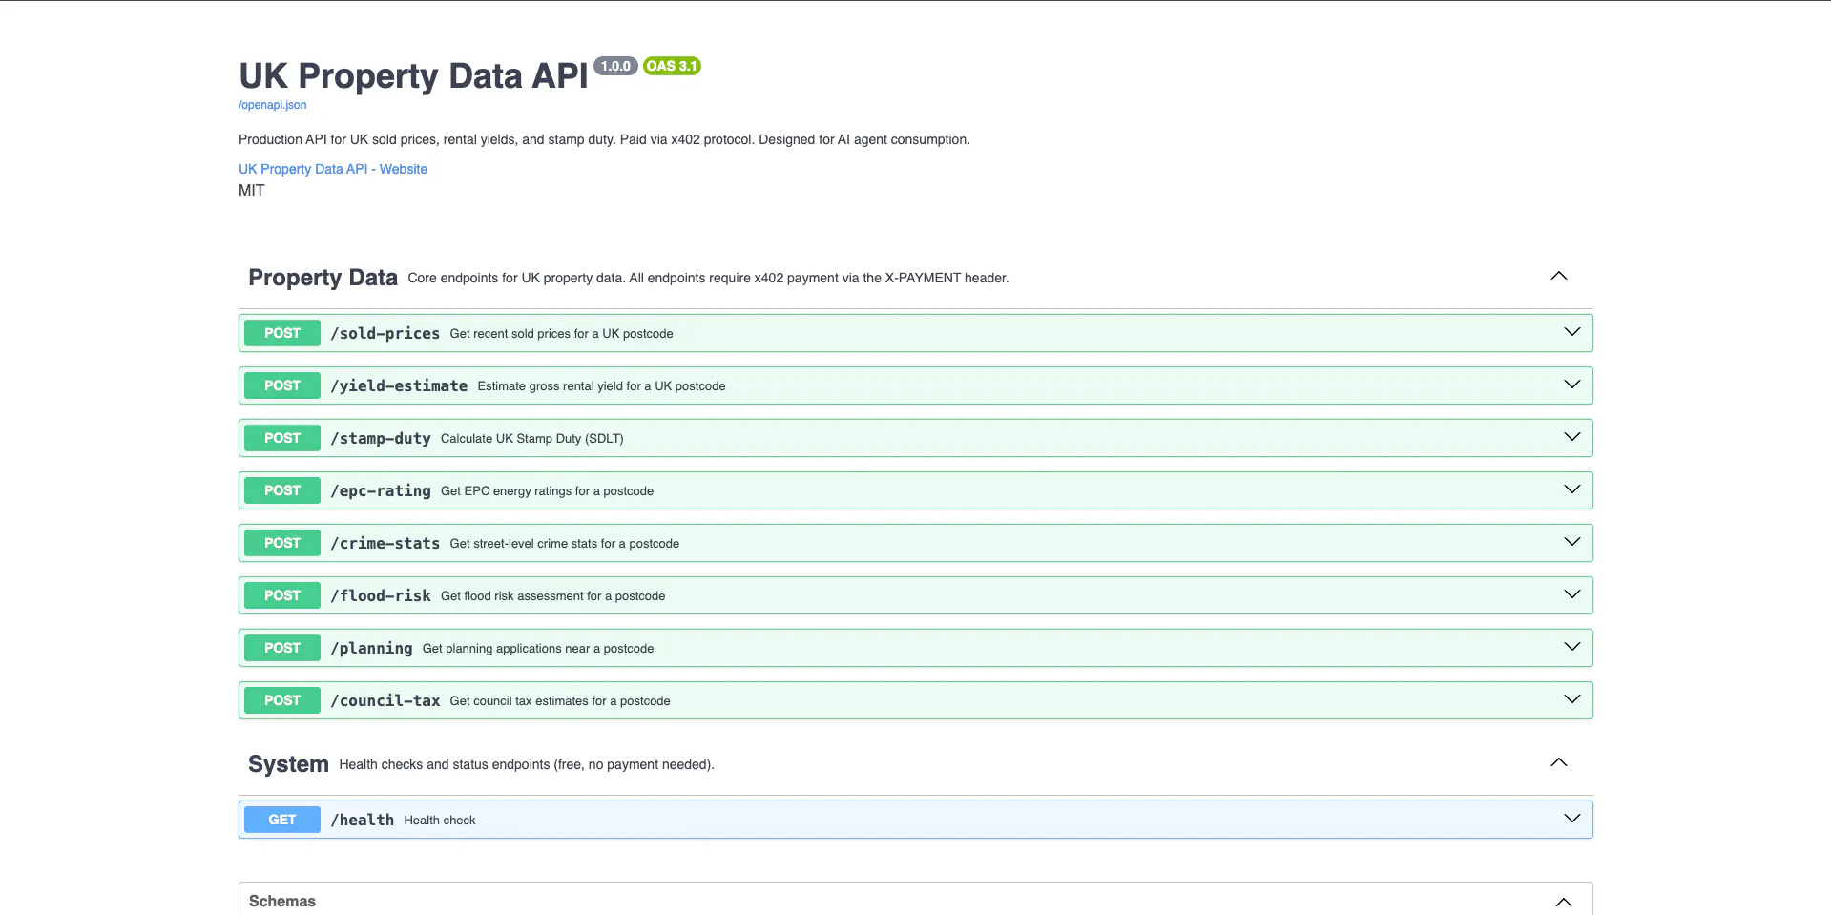The height and width of the screenshot is (915, 1831).
Task: Click 'Get street-level crime stats for a postcode'
Action: point(565,543)
